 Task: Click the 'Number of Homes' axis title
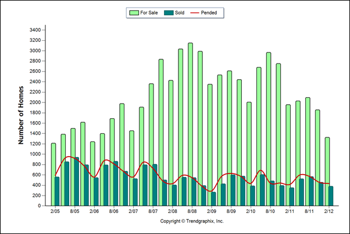(x=21, y=115)
